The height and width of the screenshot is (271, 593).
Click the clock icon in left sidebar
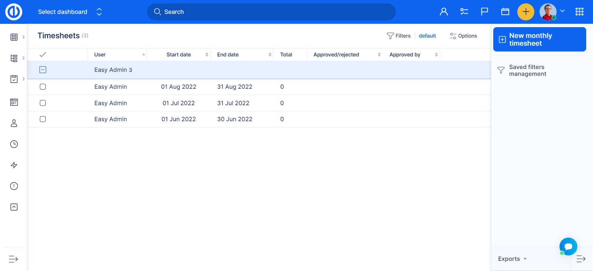[x=14, y=144]
